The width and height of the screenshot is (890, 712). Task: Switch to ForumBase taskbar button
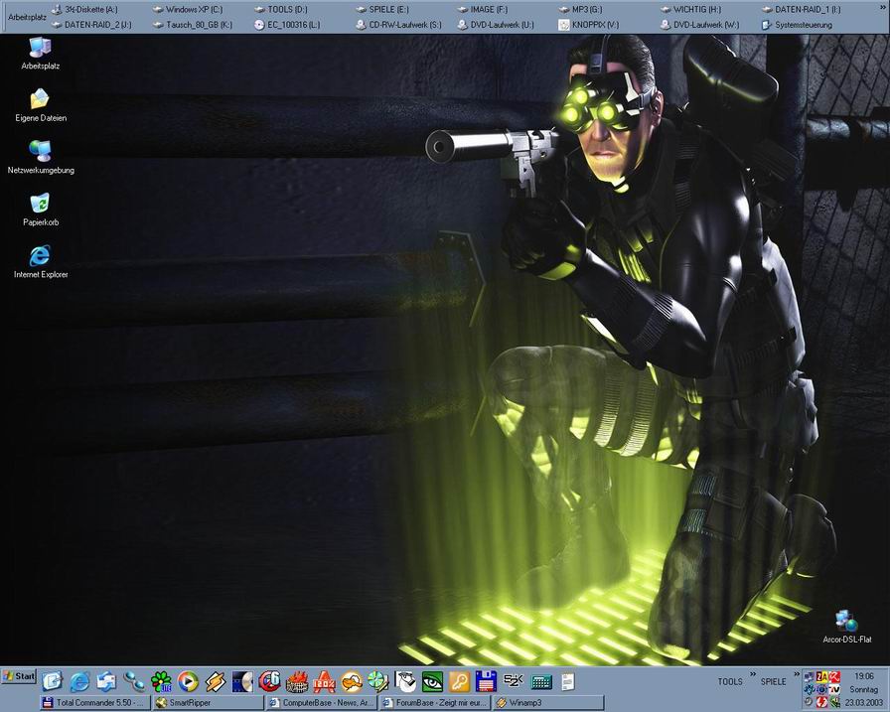pos(434,703)
